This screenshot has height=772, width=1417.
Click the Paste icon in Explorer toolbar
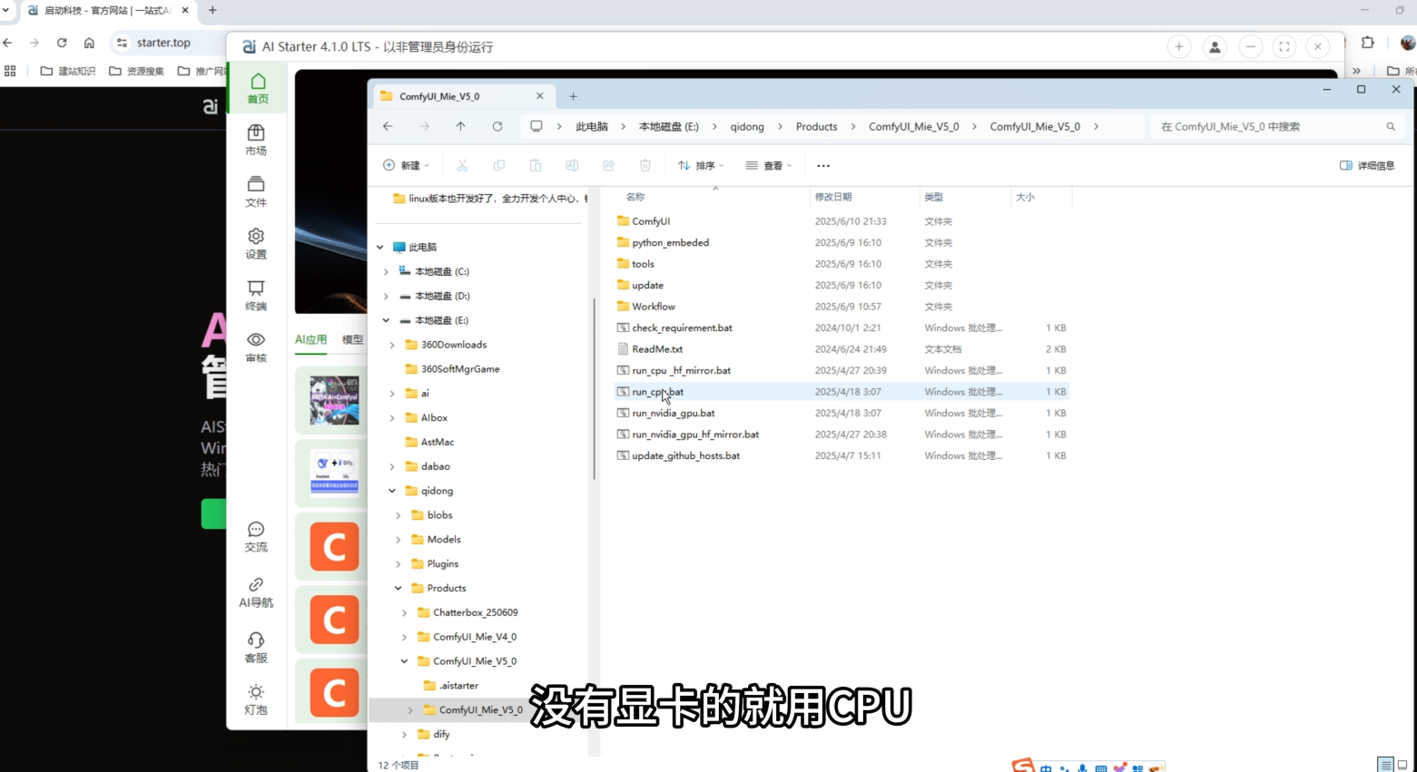point(536,165)
